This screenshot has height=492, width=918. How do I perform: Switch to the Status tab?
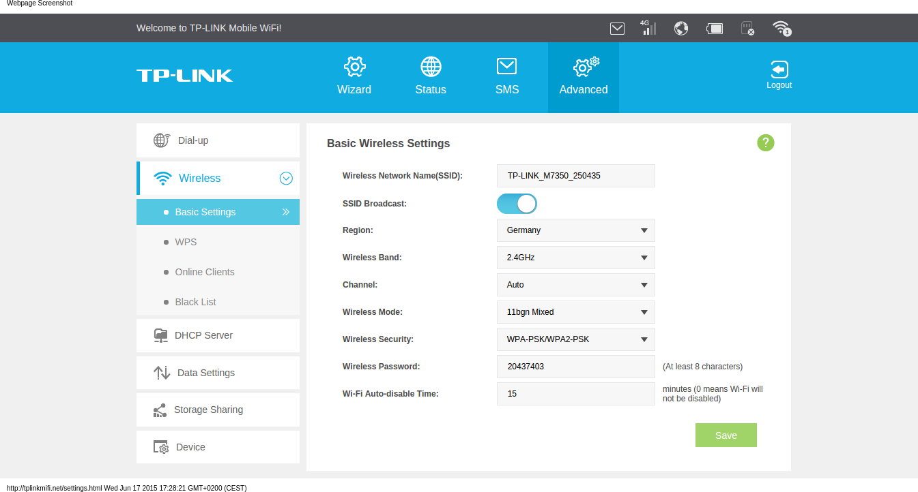431,77
